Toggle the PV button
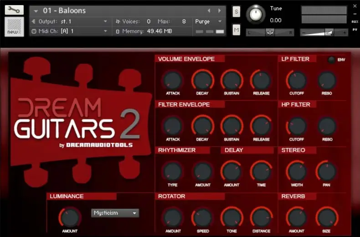This screenshot has height=237, width=360. (355, 30)
